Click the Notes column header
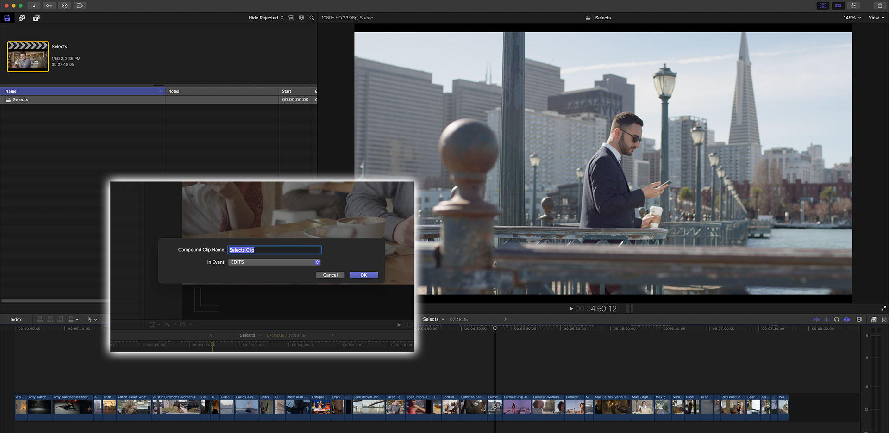This screenshot has width=889, height=433. (x=222, y=91)
